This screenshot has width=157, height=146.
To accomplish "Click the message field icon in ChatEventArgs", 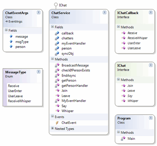I will [x=11, y=36].
